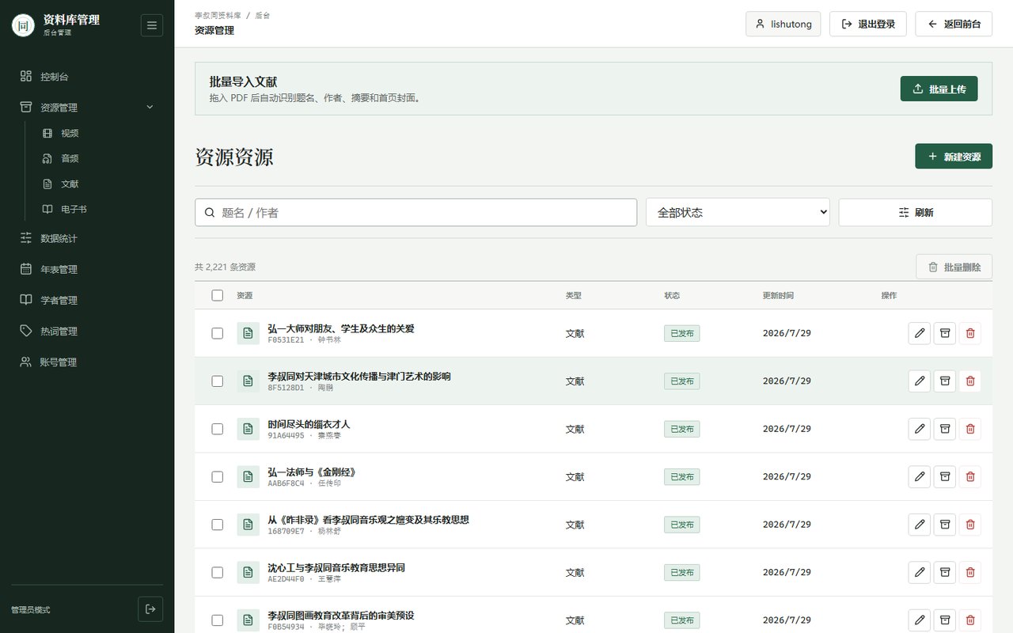Archive the 弘一大师对朋友、学生及众生的关爱 entry
Screen dimensions: 1013x633
[945, 333]
